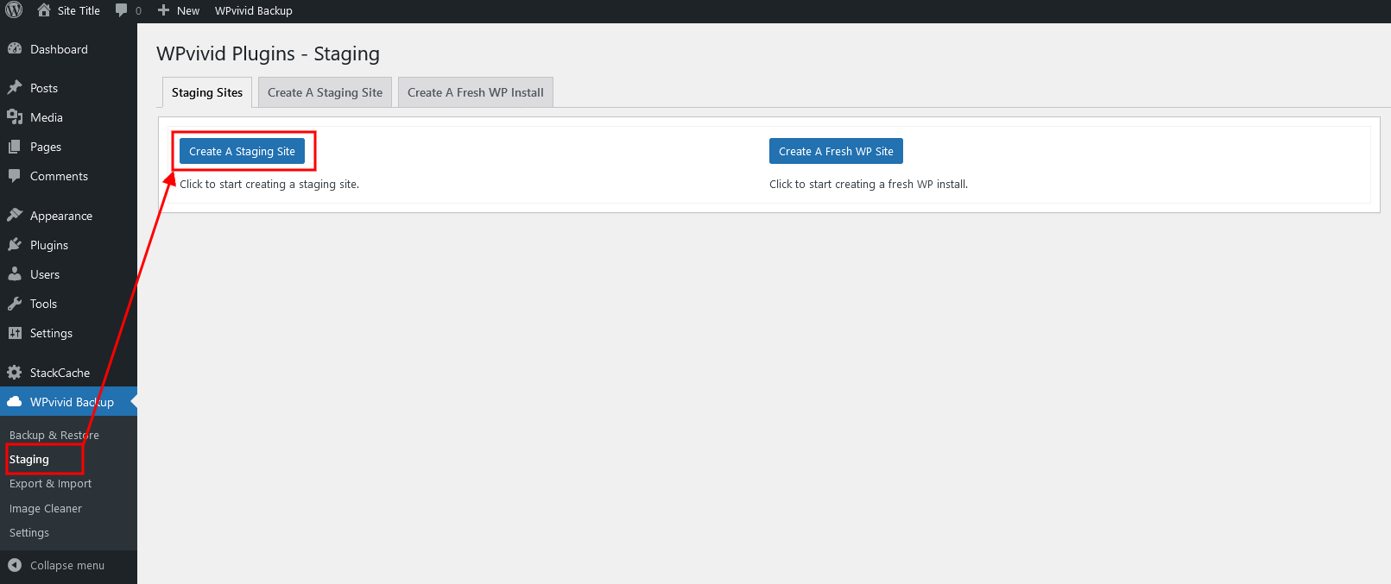Open the Appearance menu item

click(x=61, y=216)
